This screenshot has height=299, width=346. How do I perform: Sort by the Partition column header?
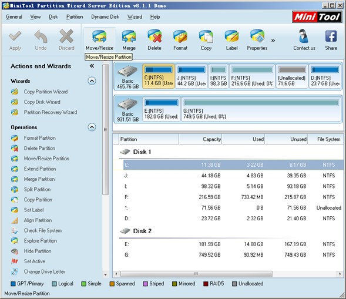coord(149,139)
